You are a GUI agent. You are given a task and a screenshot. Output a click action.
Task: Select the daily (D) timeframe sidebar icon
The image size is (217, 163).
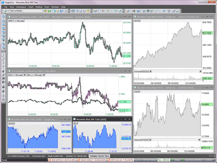(x=4, y=44)
